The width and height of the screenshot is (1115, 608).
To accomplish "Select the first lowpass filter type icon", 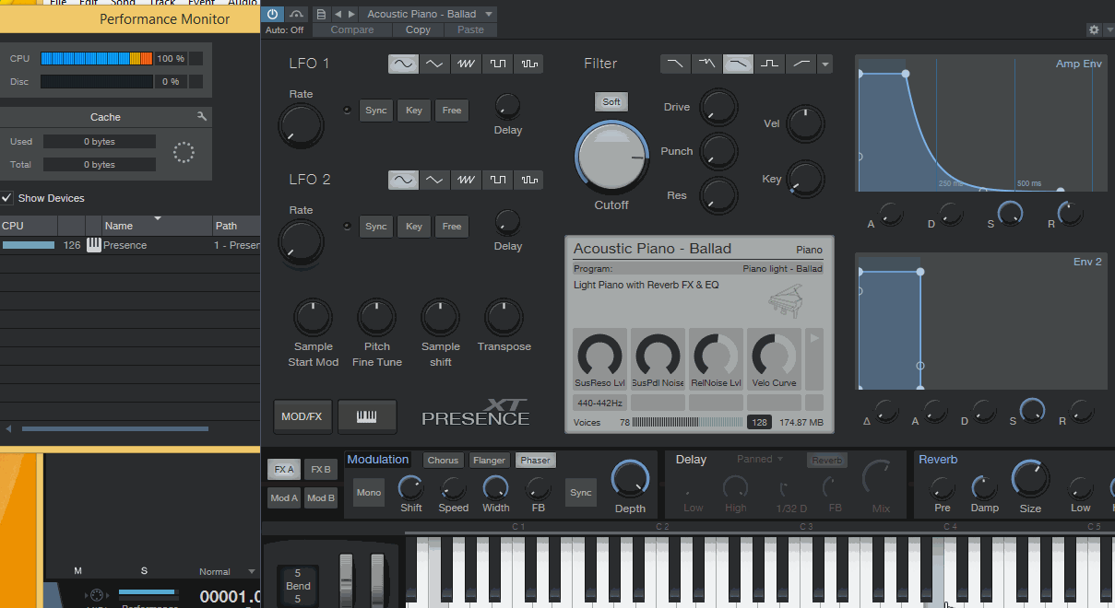I will click(675, 64).
